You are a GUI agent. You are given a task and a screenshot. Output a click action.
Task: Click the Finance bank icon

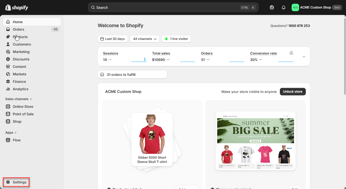(x=8, y=81)
